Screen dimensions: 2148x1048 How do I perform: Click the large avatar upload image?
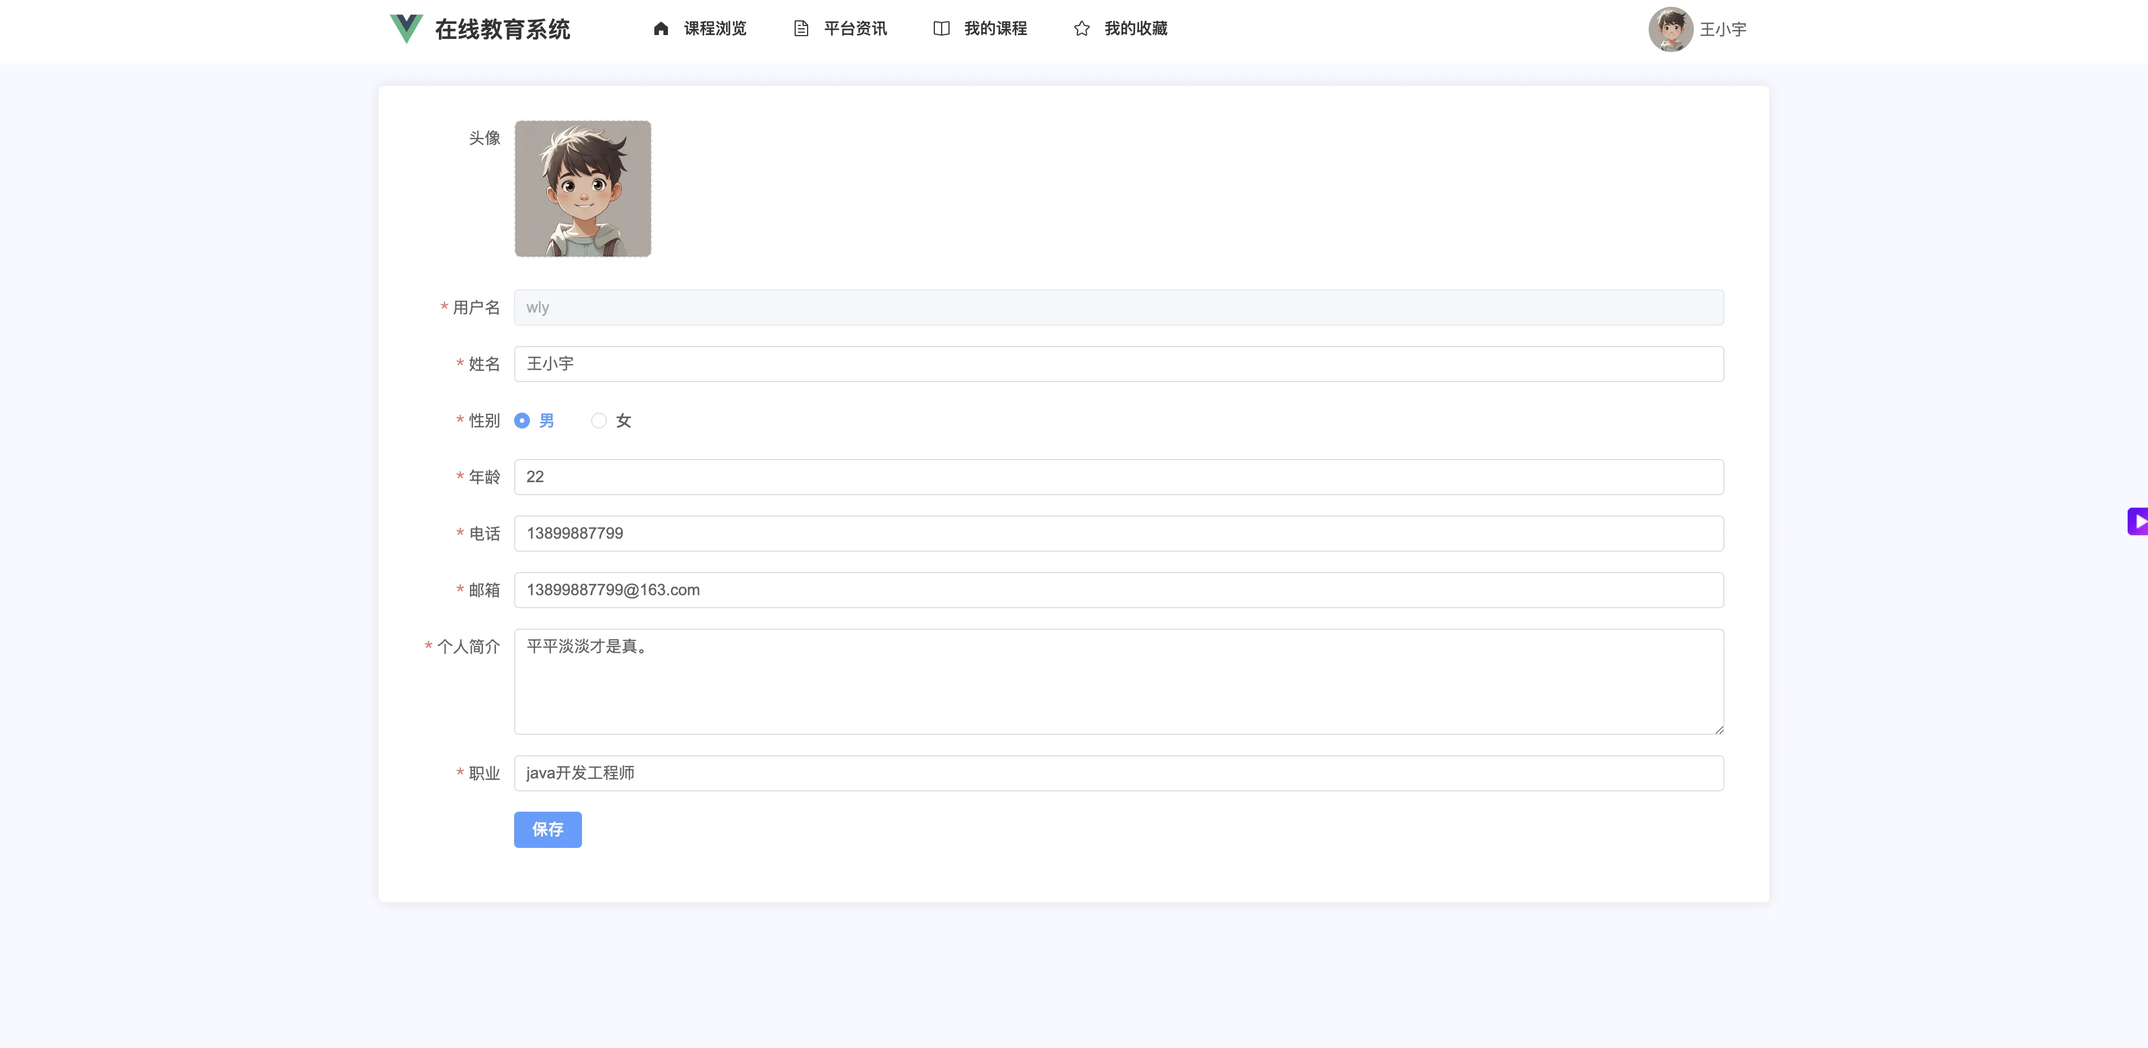582,188
